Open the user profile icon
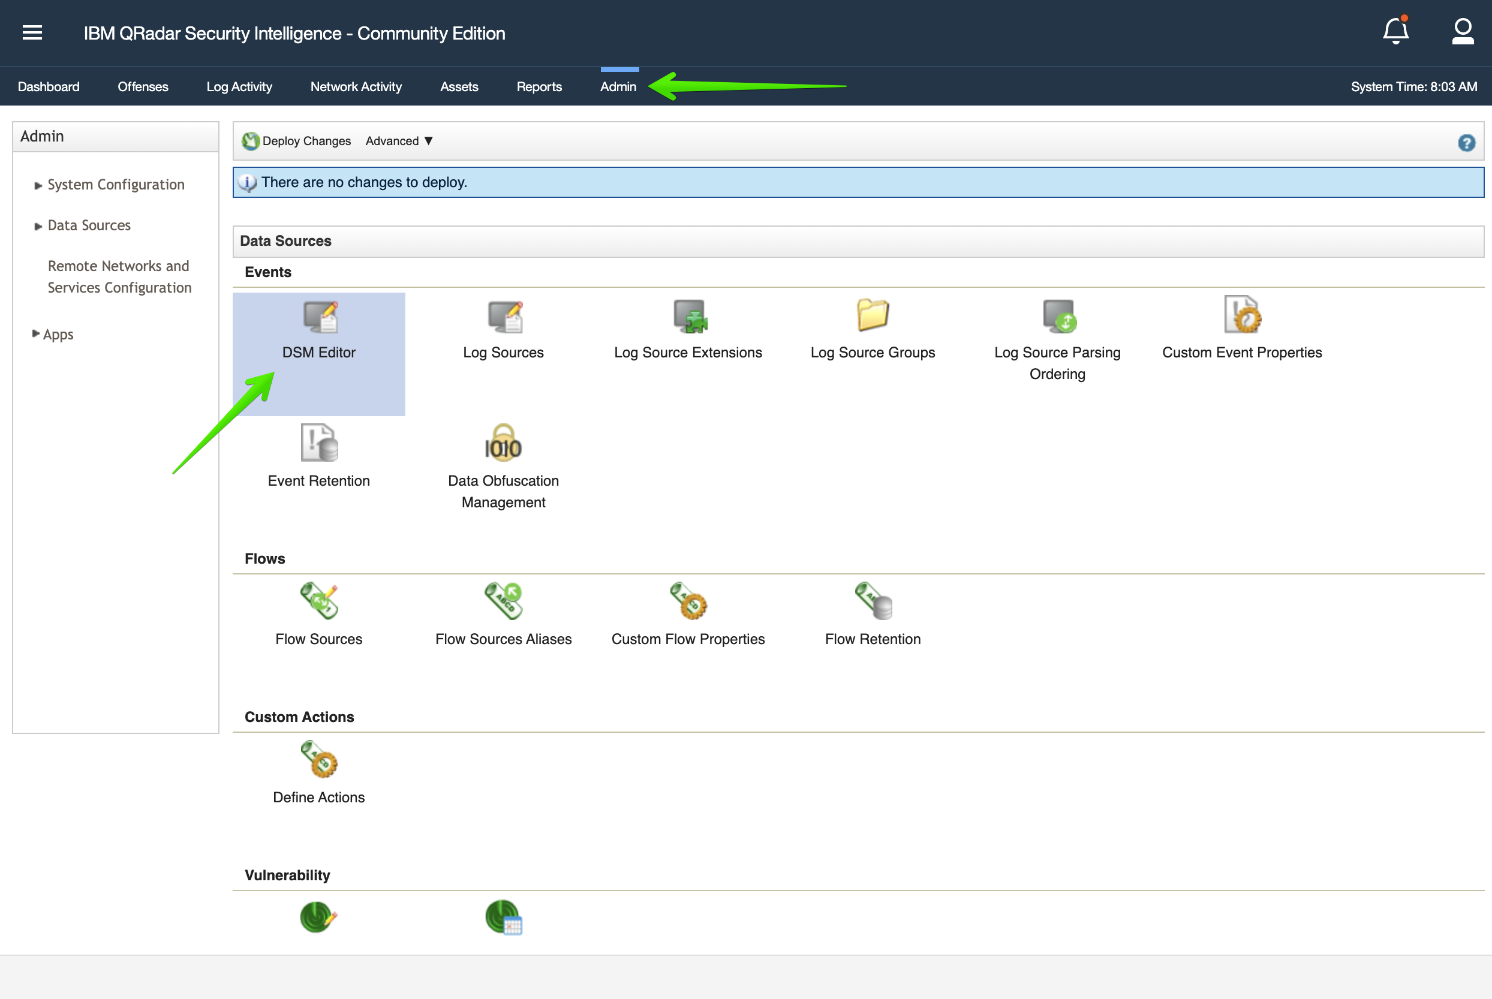The image size is (1492, 999). coord(1463,31)
